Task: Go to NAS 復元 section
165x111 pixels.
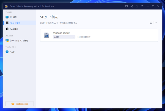Action: point(20,29)
